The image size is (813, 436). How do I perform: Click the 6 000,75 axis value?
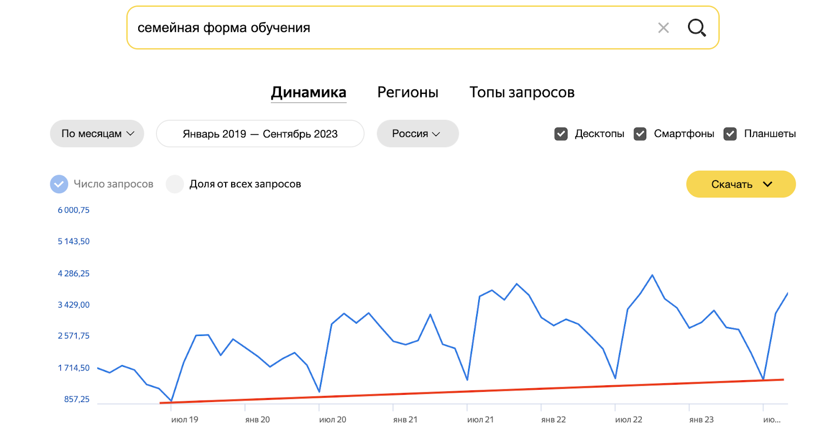[x=74, y=210]
